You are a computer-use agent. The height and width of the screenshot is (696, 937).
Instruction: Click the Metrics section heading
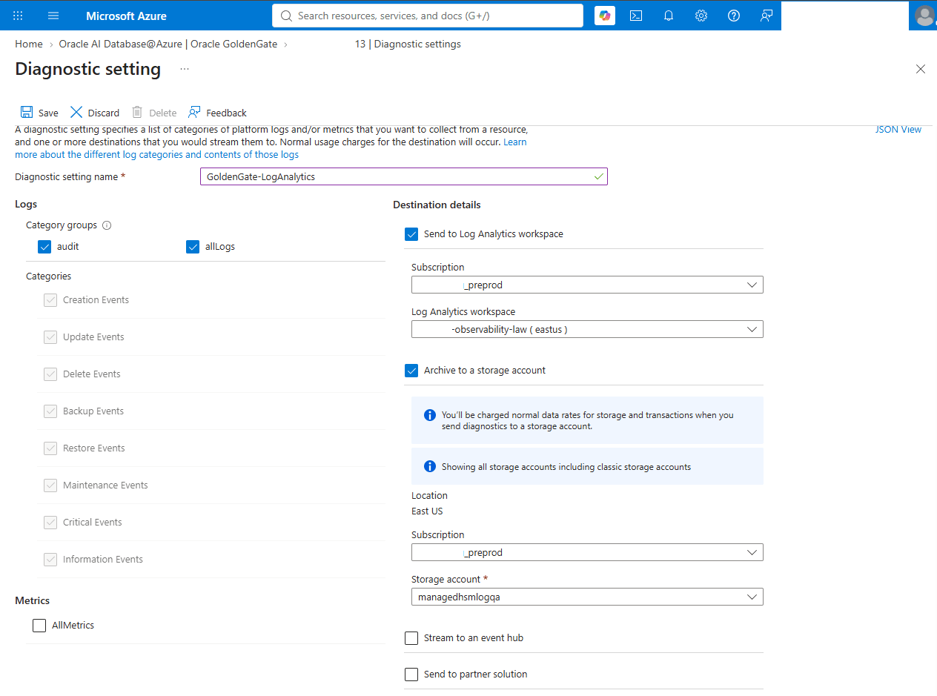point(33,601)
